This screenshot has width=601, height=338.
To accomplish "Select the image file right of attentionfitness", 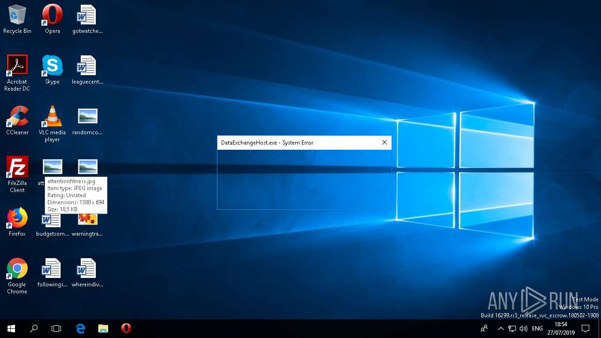I will [x=88, y=167].
